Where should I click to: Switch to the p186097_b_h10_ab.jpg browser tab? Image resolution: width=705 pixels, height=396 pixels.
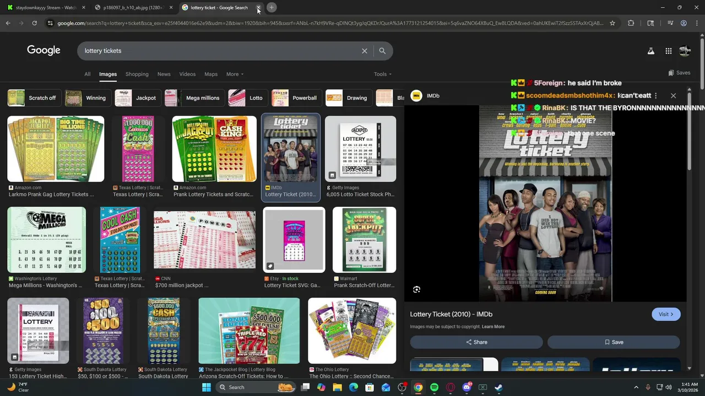pyautogui.click(x=134, y=8)
